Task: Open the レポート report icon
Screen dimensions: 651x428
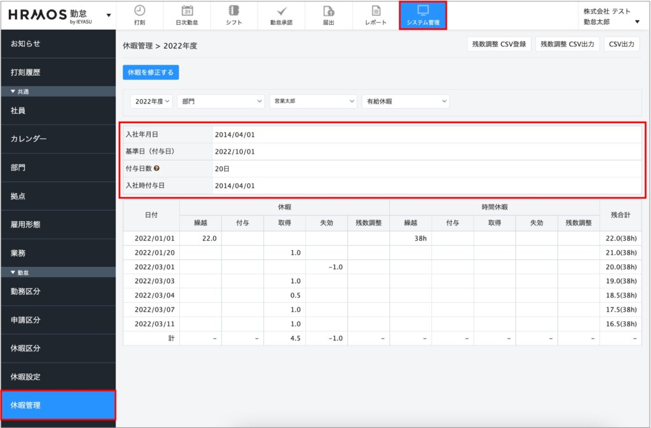Action: (x=376, y=10)
